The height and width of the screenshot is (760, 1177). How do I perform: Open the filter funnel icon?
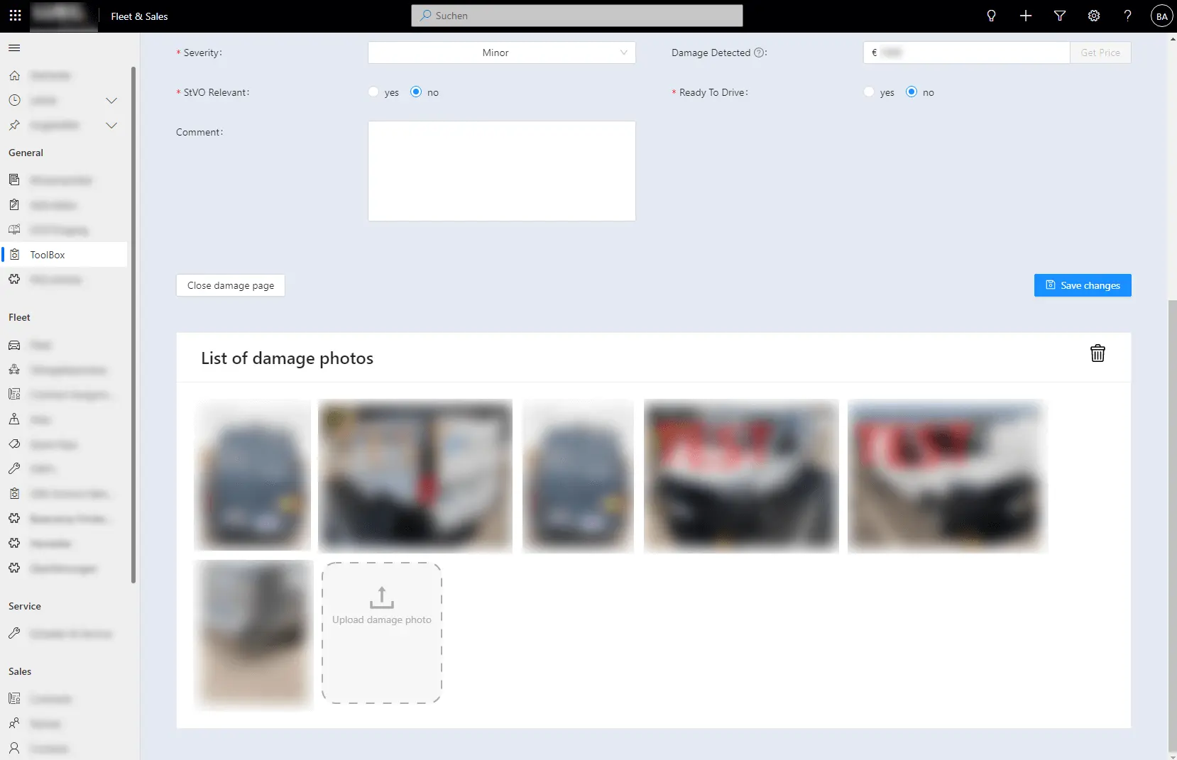[x=1059, y=16]
